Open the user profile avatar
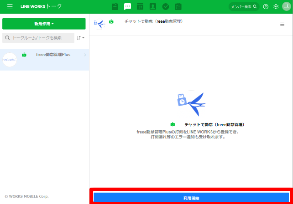Image resolution: width=293 pixels, height=204 pixels. click(287, 6)
